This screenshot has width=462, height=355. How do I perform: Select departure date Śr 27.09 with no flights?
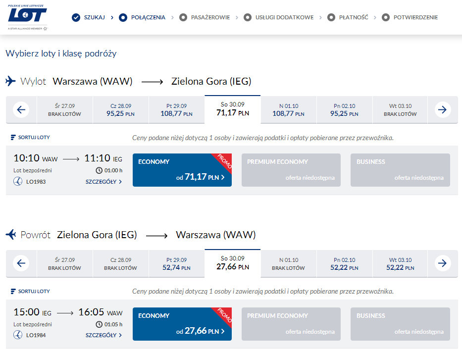point(64,109)
